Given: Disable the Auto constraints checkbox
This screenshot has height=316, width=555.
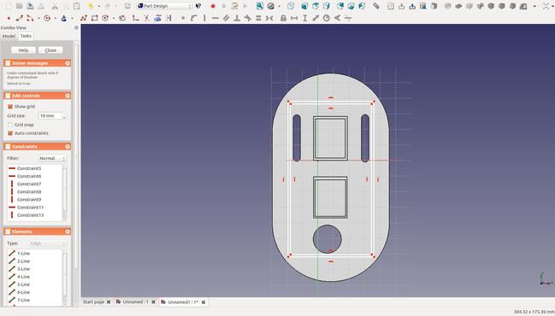Looking at the screenshot, I should [10, 133].
